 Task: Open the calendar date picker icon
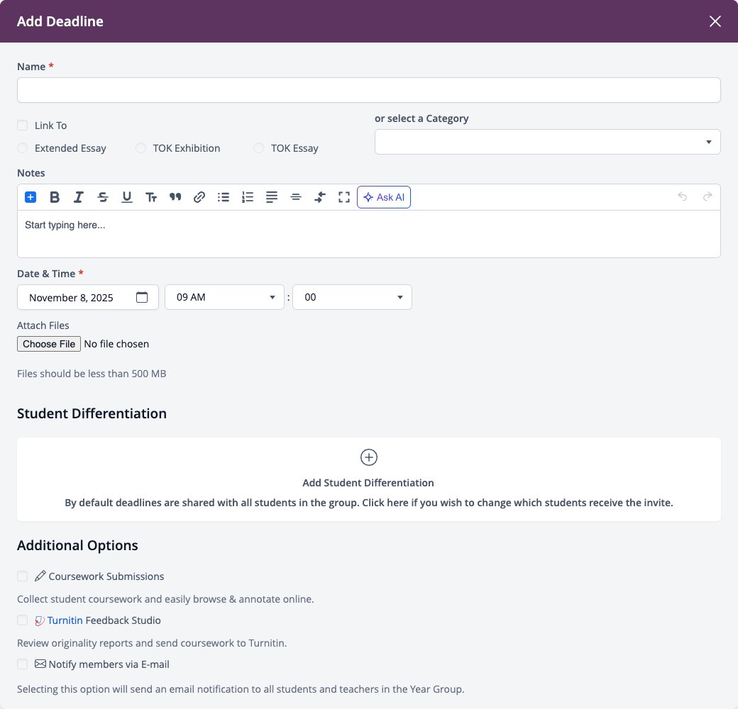coord(142,297)
